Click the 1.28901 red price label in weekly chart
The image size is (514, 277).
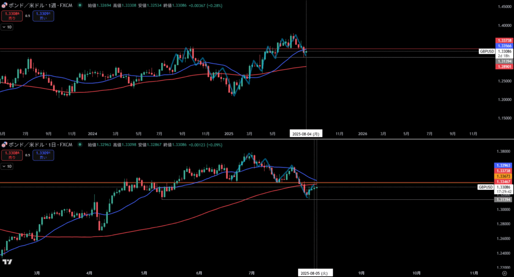(x=504, y=67)
